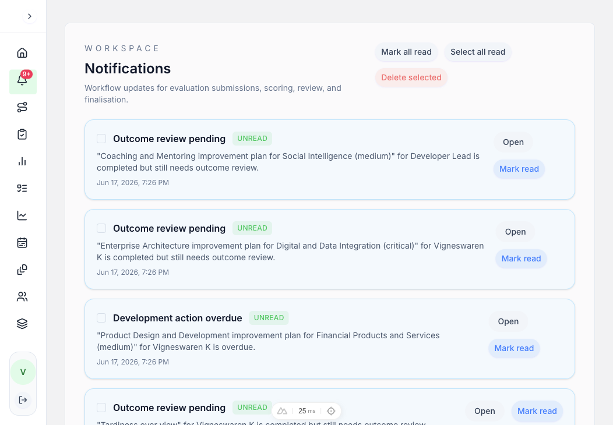Viewport: 613px width, 425px height.
Task: Open the checklist icon in sidebar
Action: 22,188
